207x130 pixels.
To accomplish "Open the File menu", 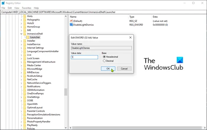I will pos(3,8).
